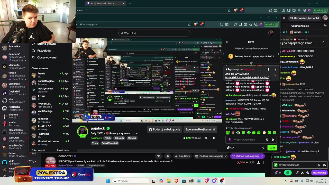Open Twitch chat settings gear icon
The width and height of the screenshot is (329, 185).
tap(308, 173)
